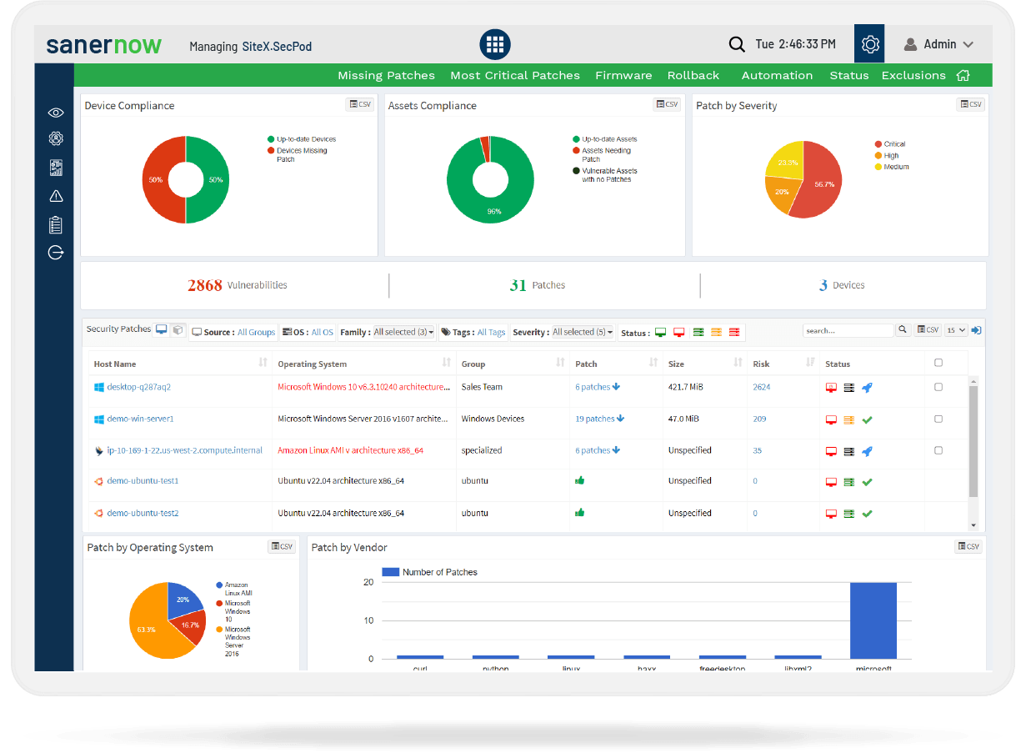Screen dimensions: 1026x753
Task: Open the settings gear in header
Action: tap(869, 44)
